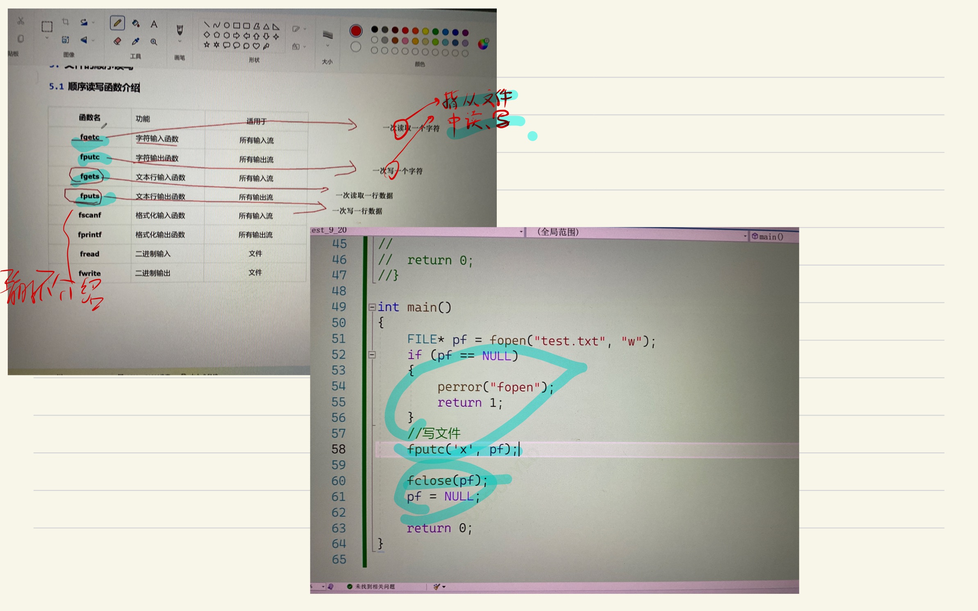Collapse the int main() code block
Screen dimensions: 978x611
coord(372,307)
